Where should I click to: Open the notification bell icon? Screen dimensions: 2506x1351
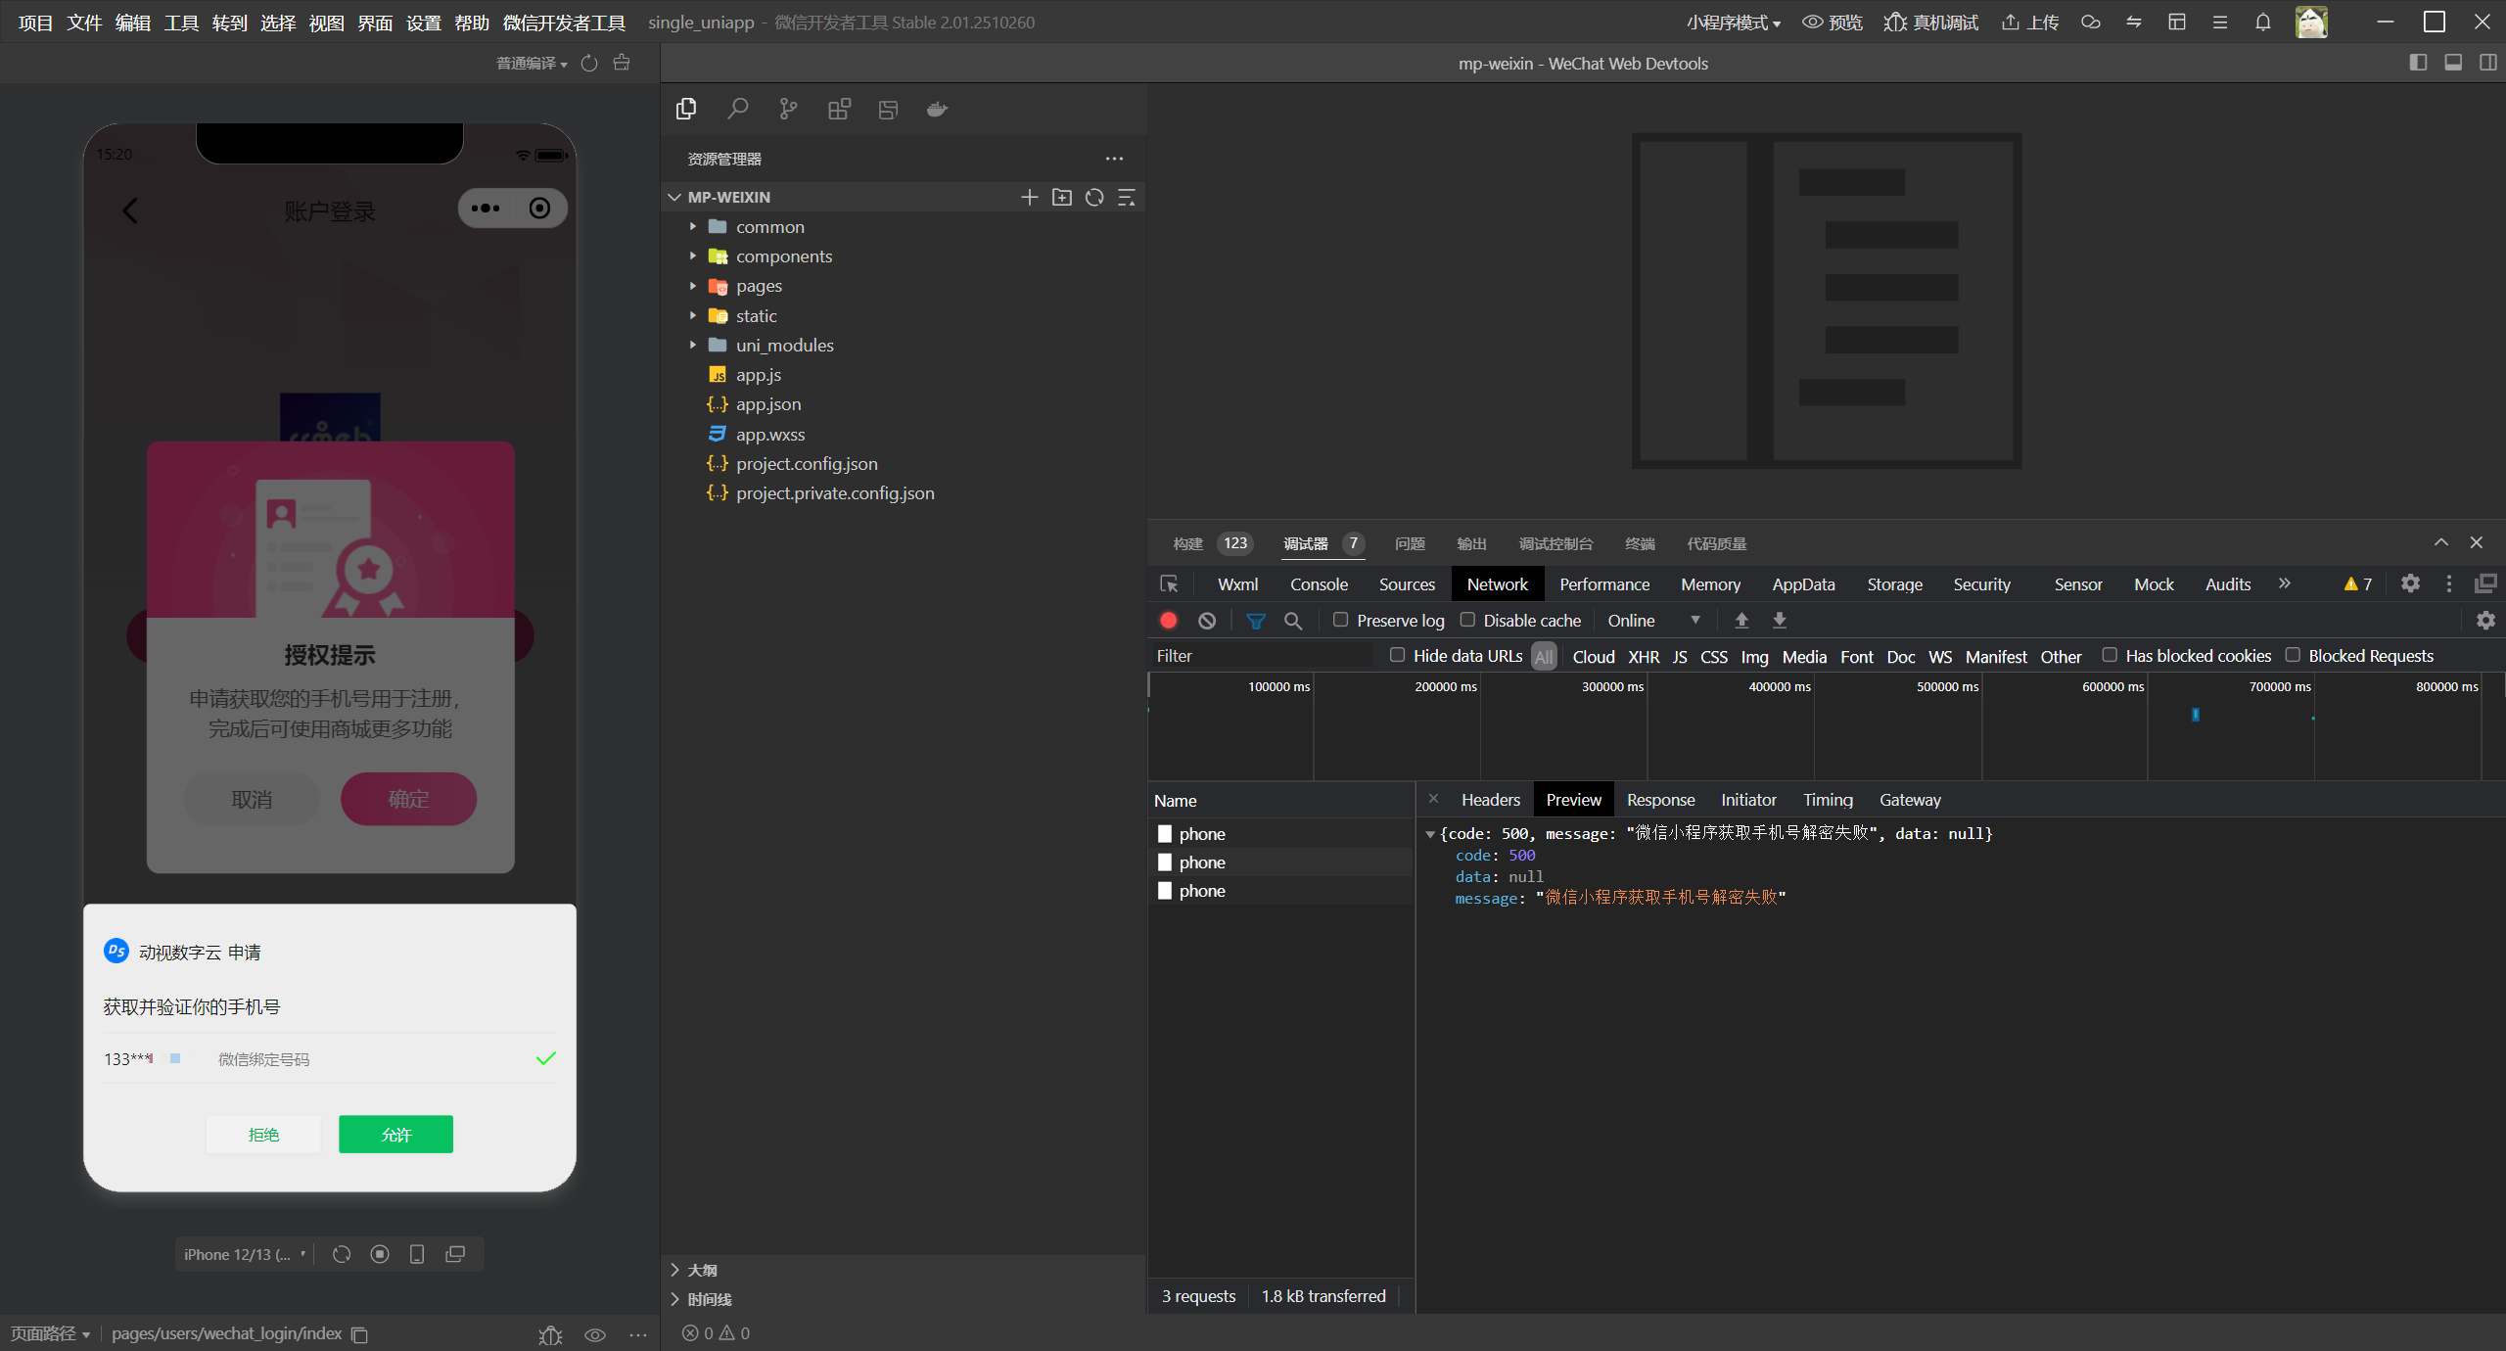click(2263, 23)
